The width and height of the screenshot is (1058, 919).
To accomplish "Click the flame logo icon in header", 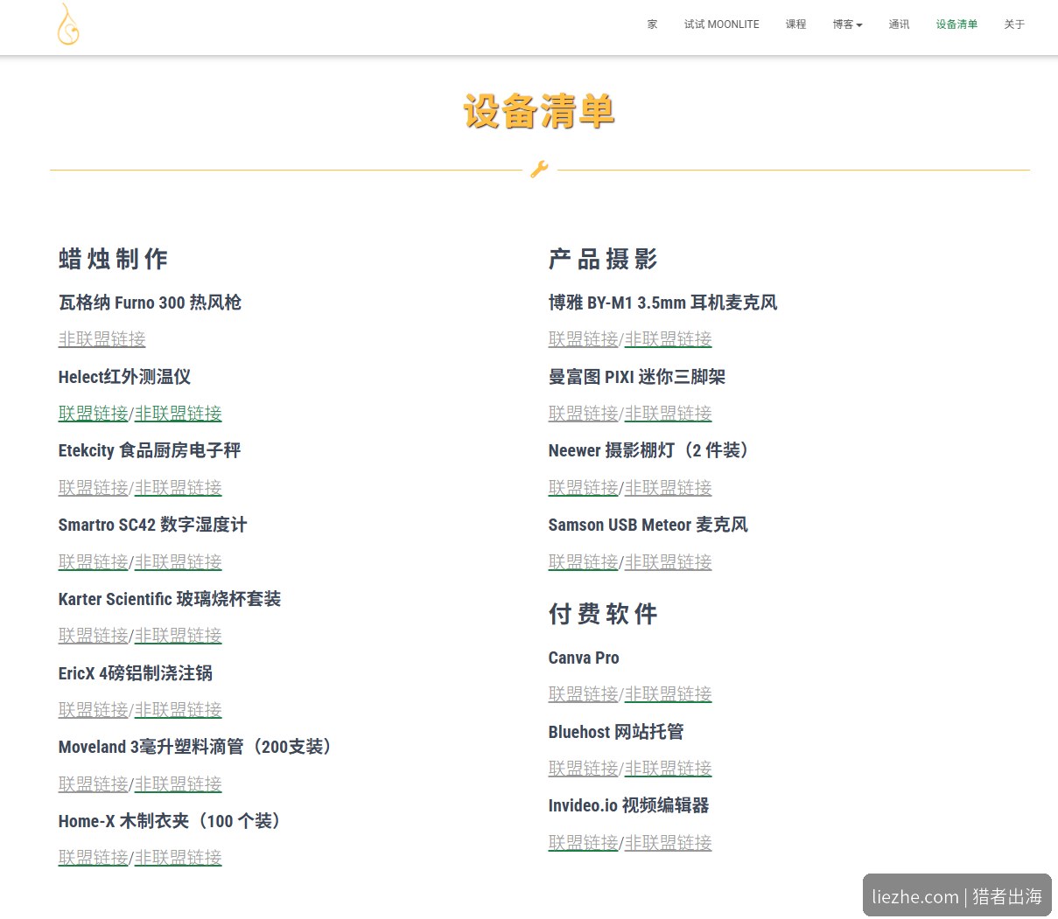I will coord(68,24).
